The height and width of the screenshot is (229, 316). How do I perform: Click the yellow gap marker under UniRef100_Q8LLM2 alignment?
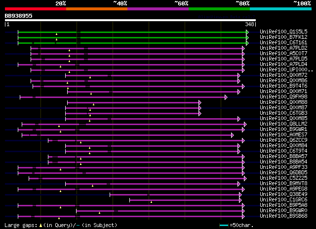click(x=59, y=126)
